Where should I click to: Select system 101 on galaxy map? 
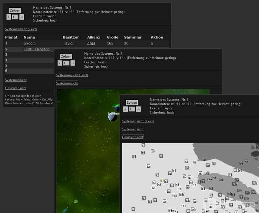pos(247,193)
